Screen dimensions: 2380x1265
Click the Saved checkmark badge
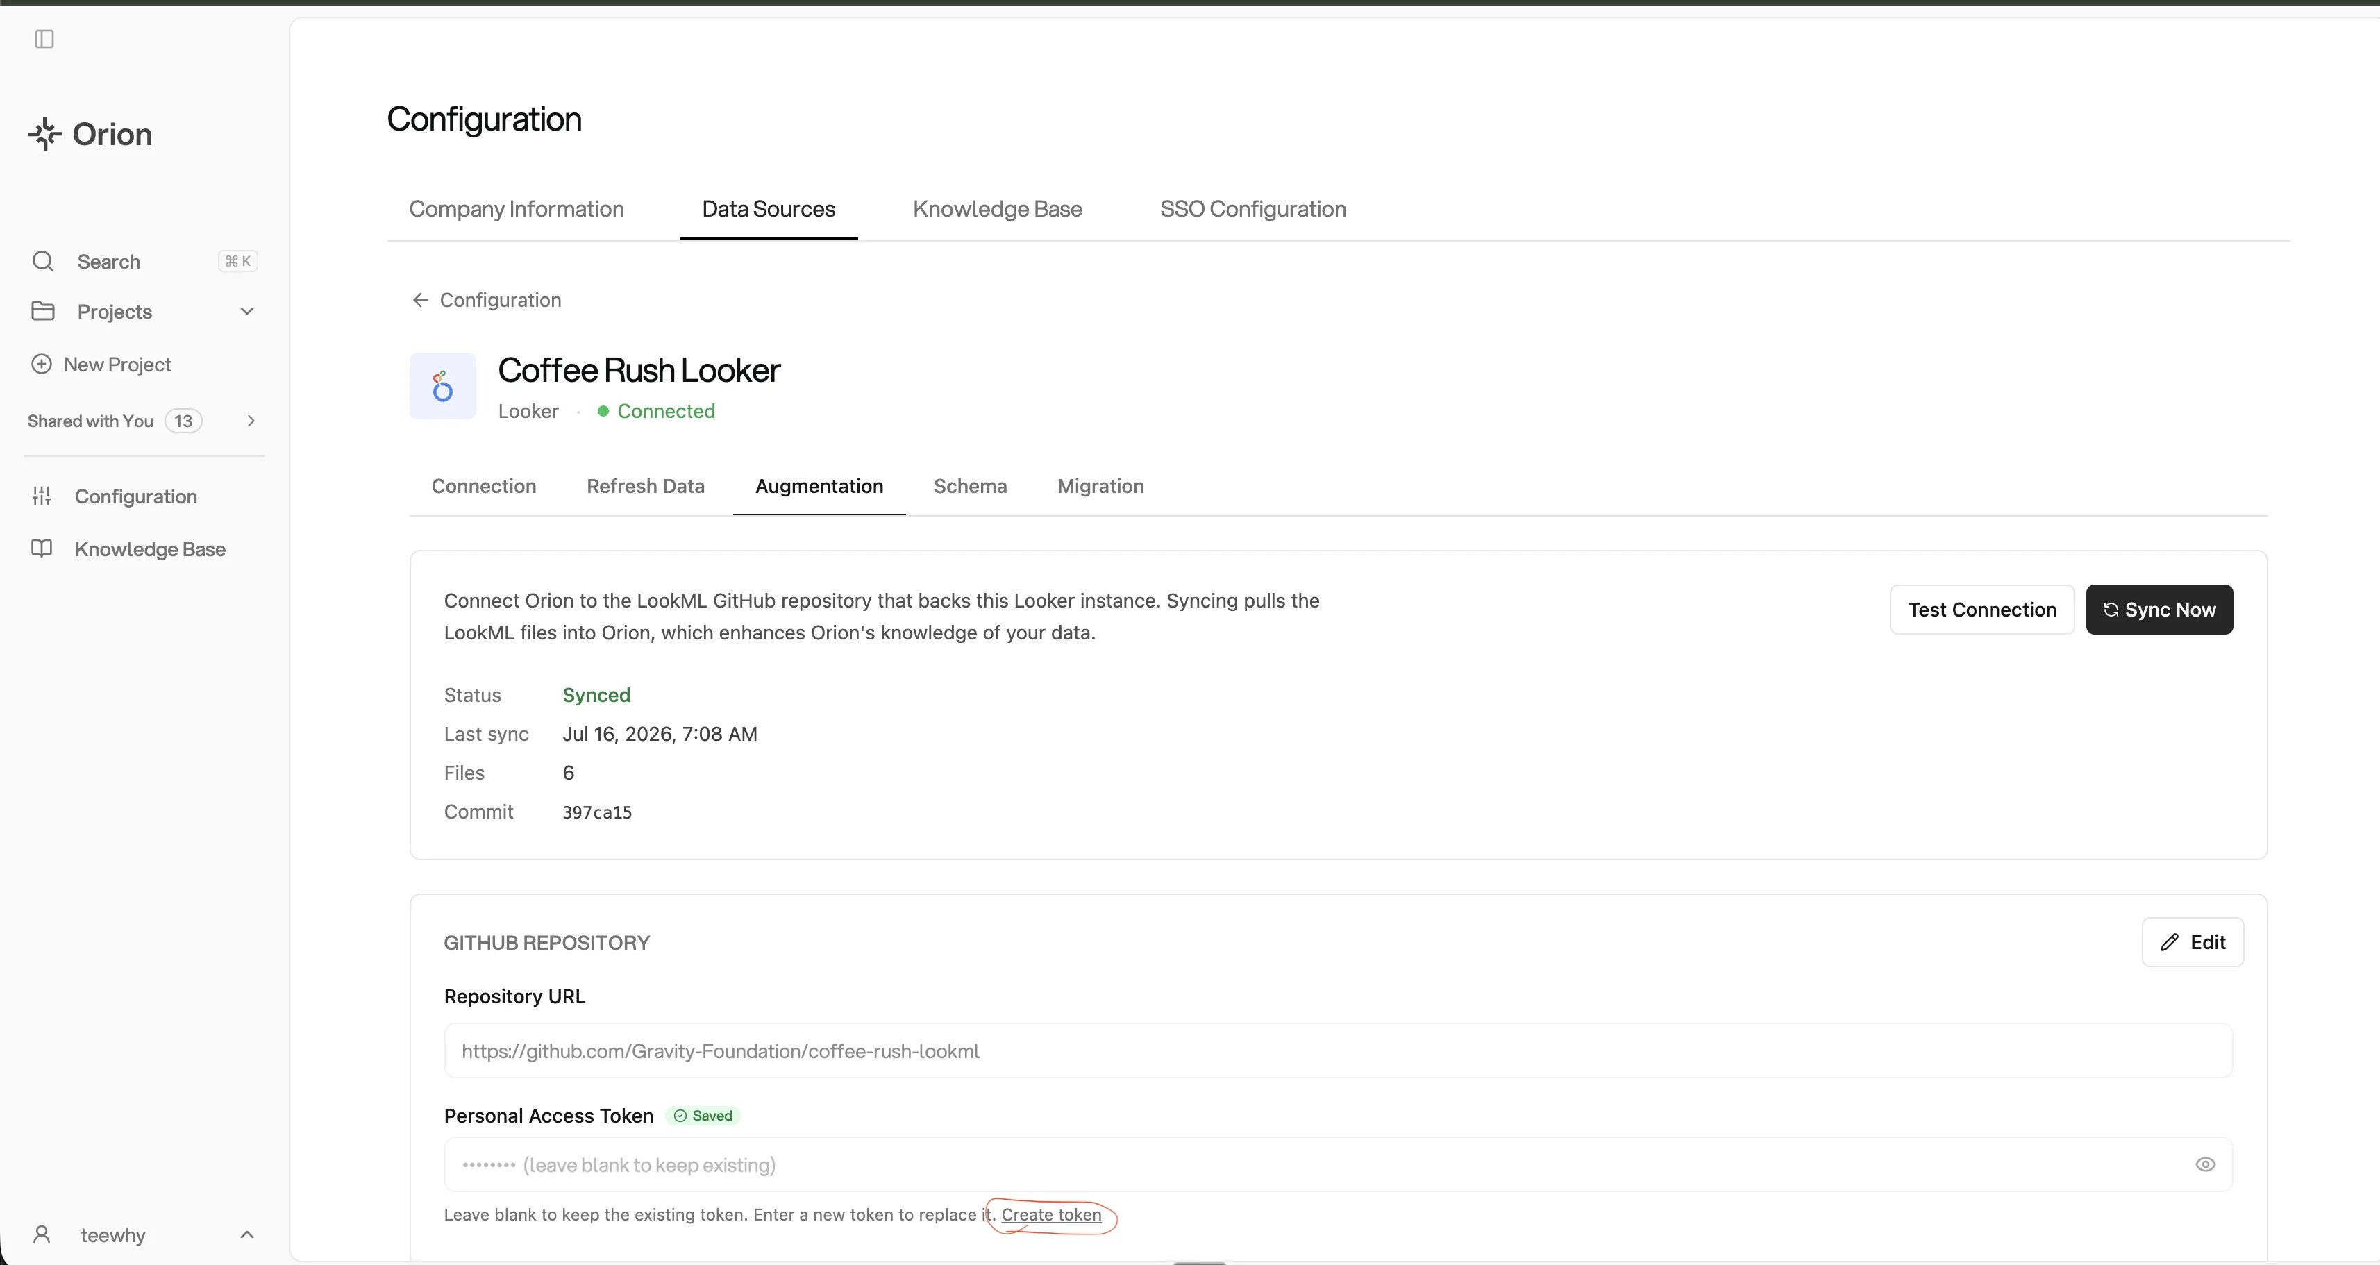(x=703, y=1116)
